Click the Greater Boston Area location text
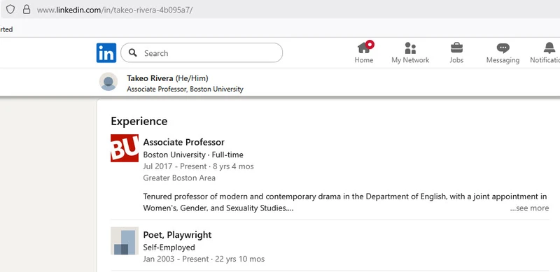Viewport: 560px width, 272px height. [179, 178]
